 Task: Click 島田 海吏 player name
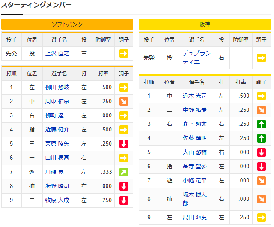[195, 218]
